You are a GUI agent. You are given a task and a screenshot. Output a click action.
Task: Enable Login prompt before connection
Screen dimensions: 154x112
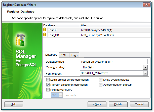pyautogui.click(x=48, y=80)
